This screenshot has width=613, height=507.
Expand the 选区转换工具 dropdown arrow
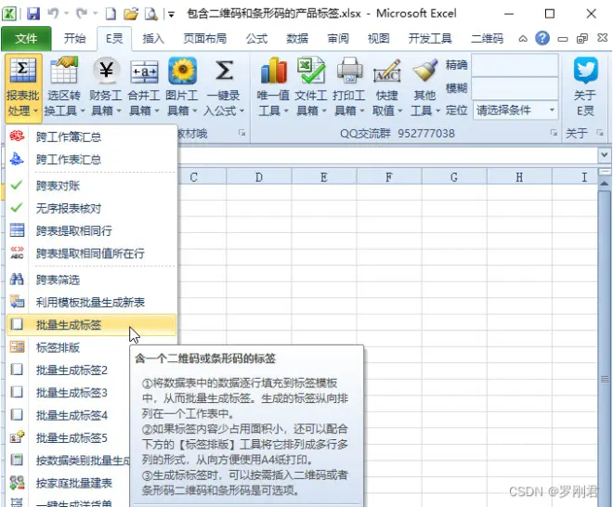(x=83, y=111)
